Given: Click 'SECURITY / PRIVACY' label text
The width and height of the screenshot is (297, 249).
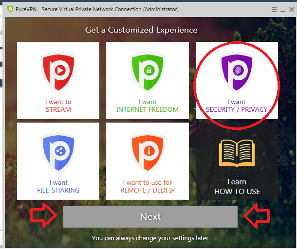Looking at the screenshot, I should [237, 109].
